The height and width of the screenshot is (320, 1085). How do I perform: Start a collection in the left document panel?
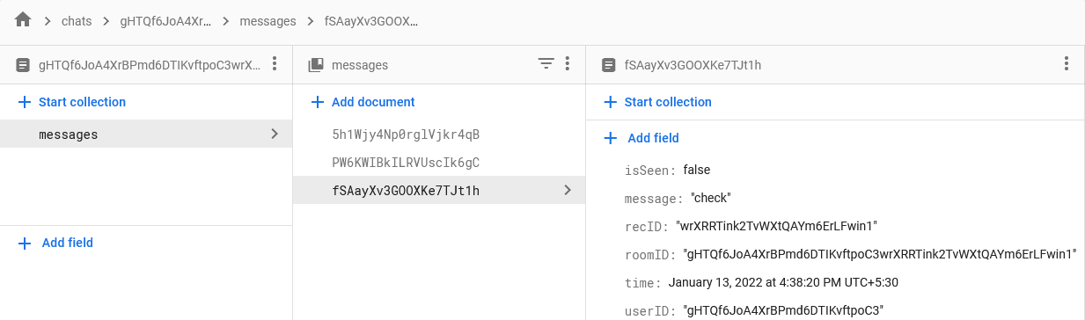click(x=72, y=102)
